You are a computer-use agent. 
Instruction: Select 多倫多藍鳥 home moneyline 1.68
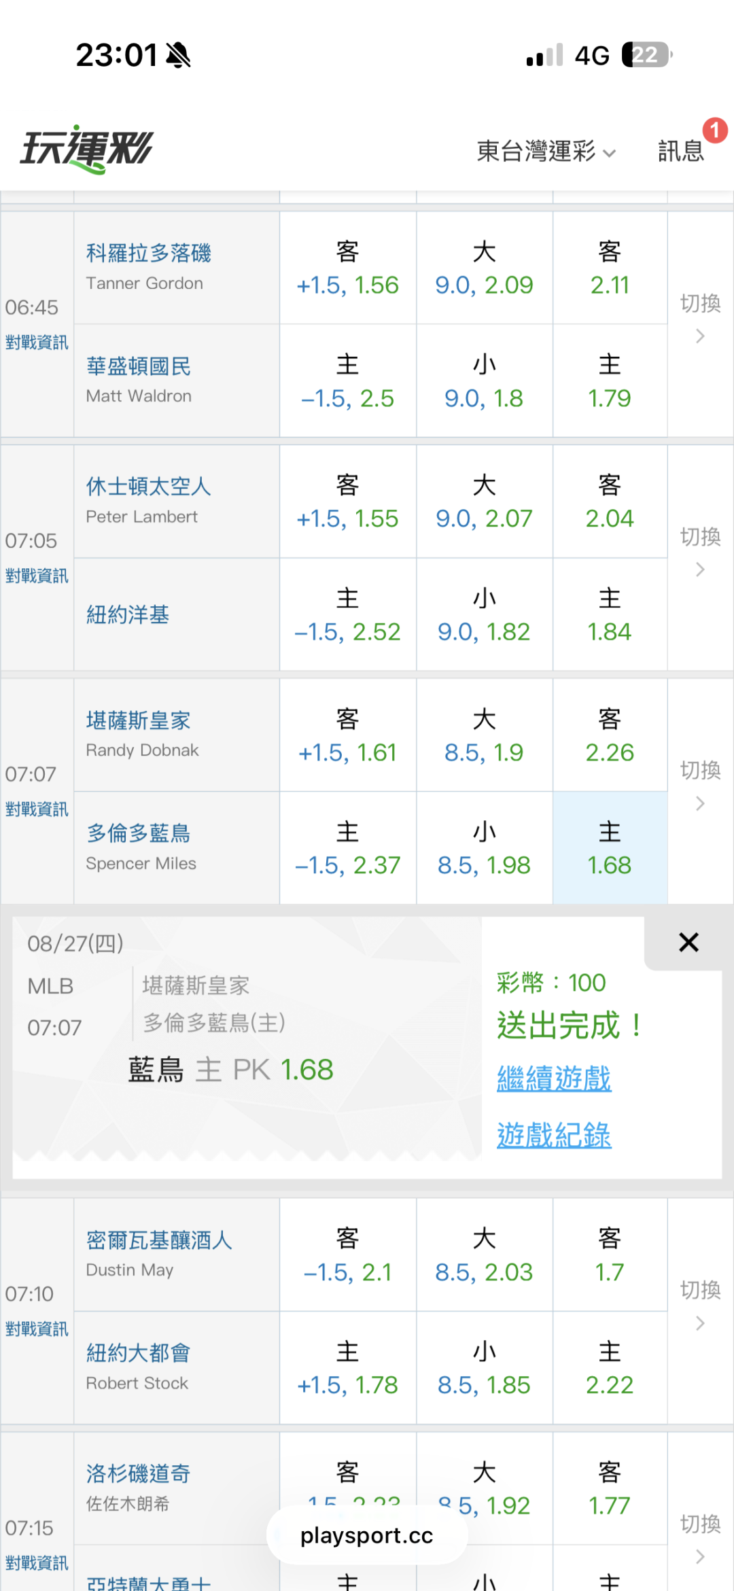(610, 848)
